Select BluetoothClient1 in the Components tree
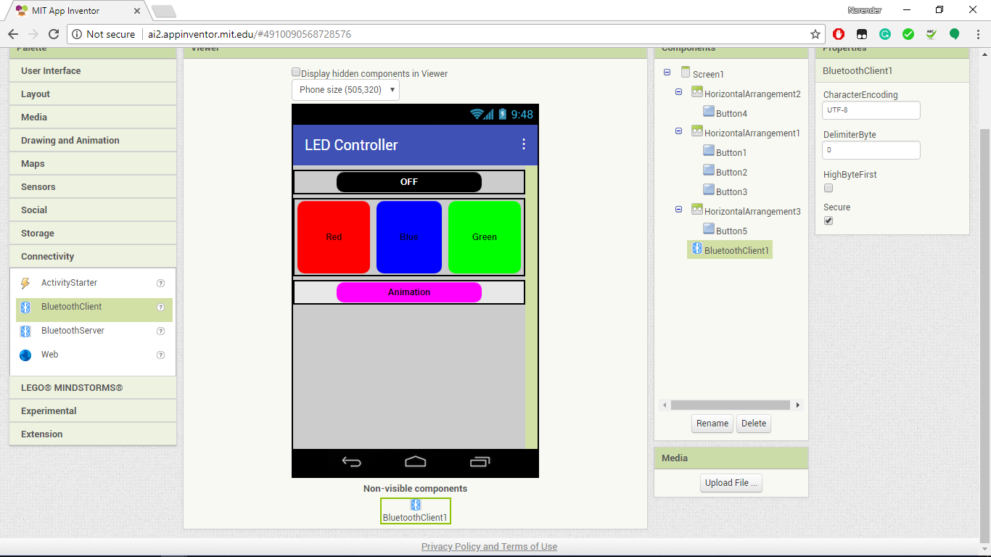991x557 pixels. click(x=730, y=250)
